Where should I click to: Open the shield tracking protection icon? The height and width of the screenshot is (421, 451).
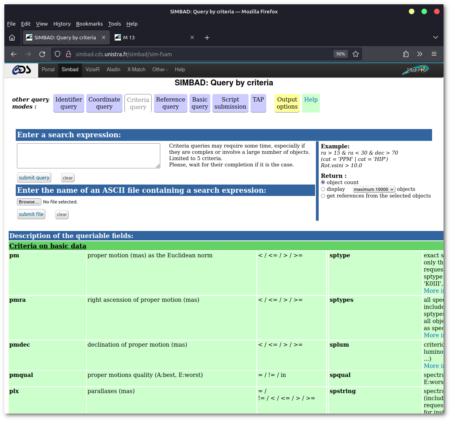(x=58, y=54)
